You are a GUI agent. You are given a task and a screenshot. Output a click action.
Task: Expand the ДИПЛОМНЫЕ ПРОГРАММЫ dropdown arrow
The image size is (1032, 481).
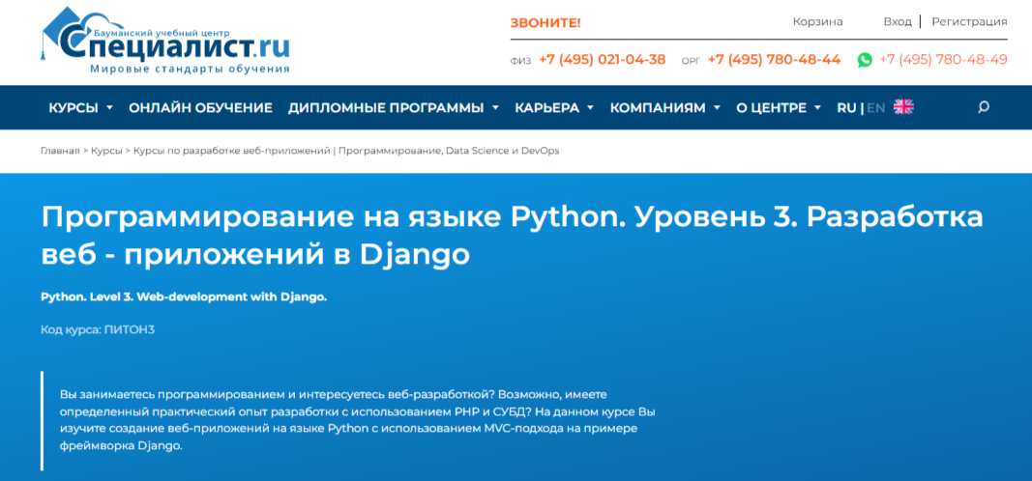pyautogui.click(x=495, y=108)
